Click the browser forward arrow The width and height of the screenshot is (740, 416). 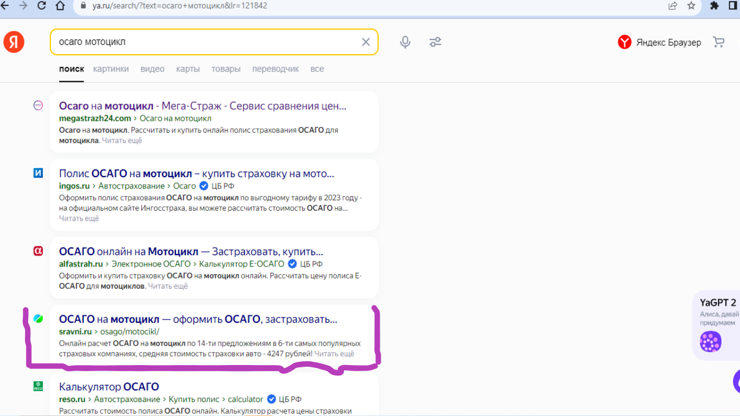(x=23, y=6)
